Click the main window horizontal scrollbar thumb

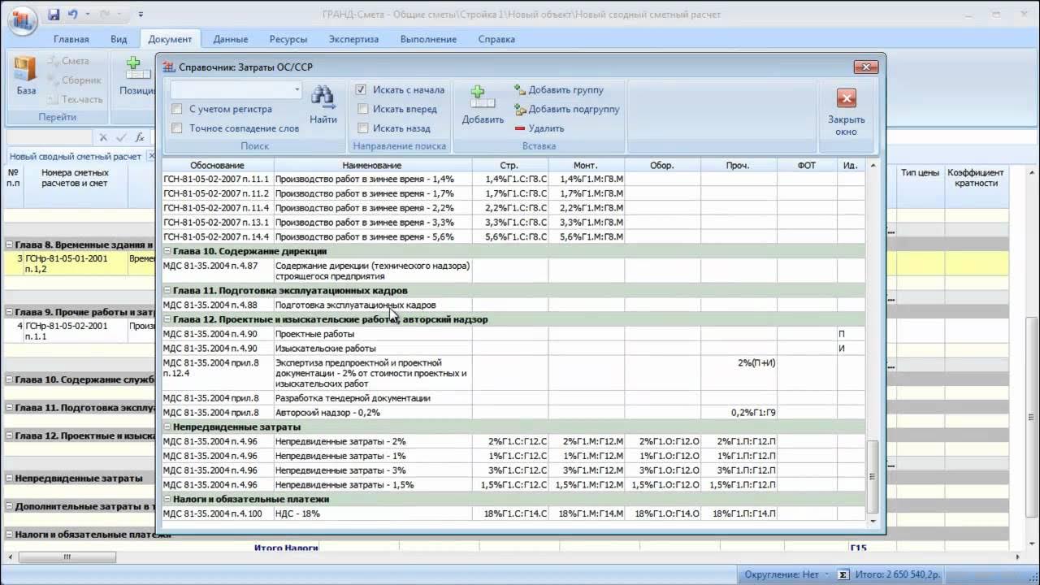pos(67,557)
